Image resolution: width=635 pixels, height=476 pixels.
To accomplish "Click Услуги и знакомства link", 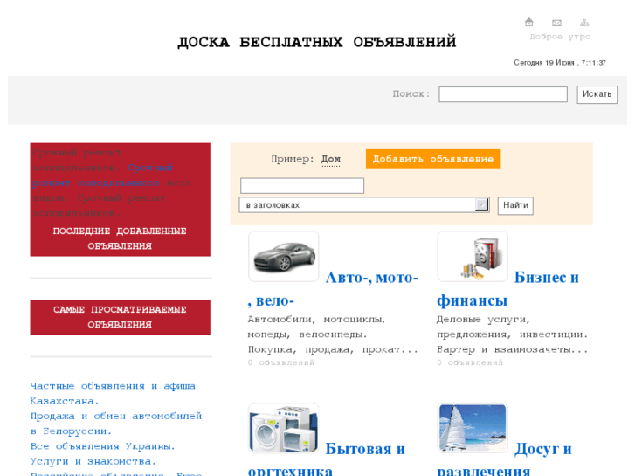I will point(93,461).
